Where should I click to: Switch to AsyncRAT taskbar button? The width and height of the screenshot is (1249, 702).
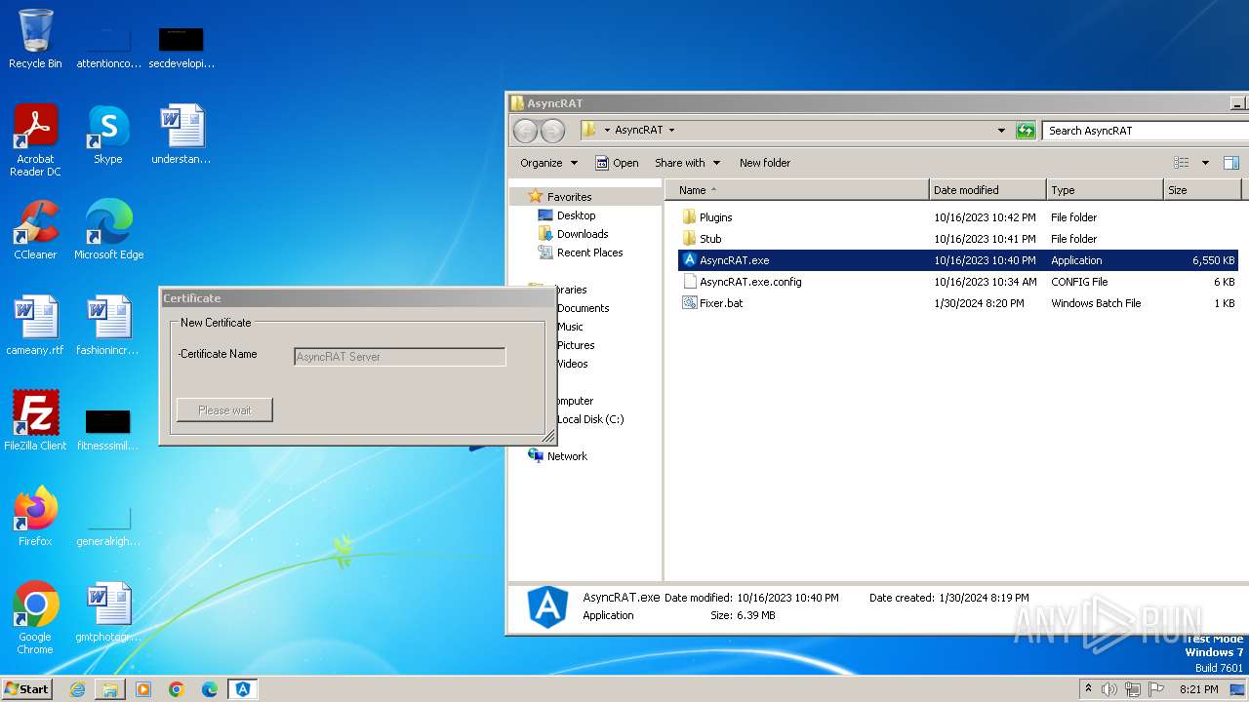(x=243, y=689)
